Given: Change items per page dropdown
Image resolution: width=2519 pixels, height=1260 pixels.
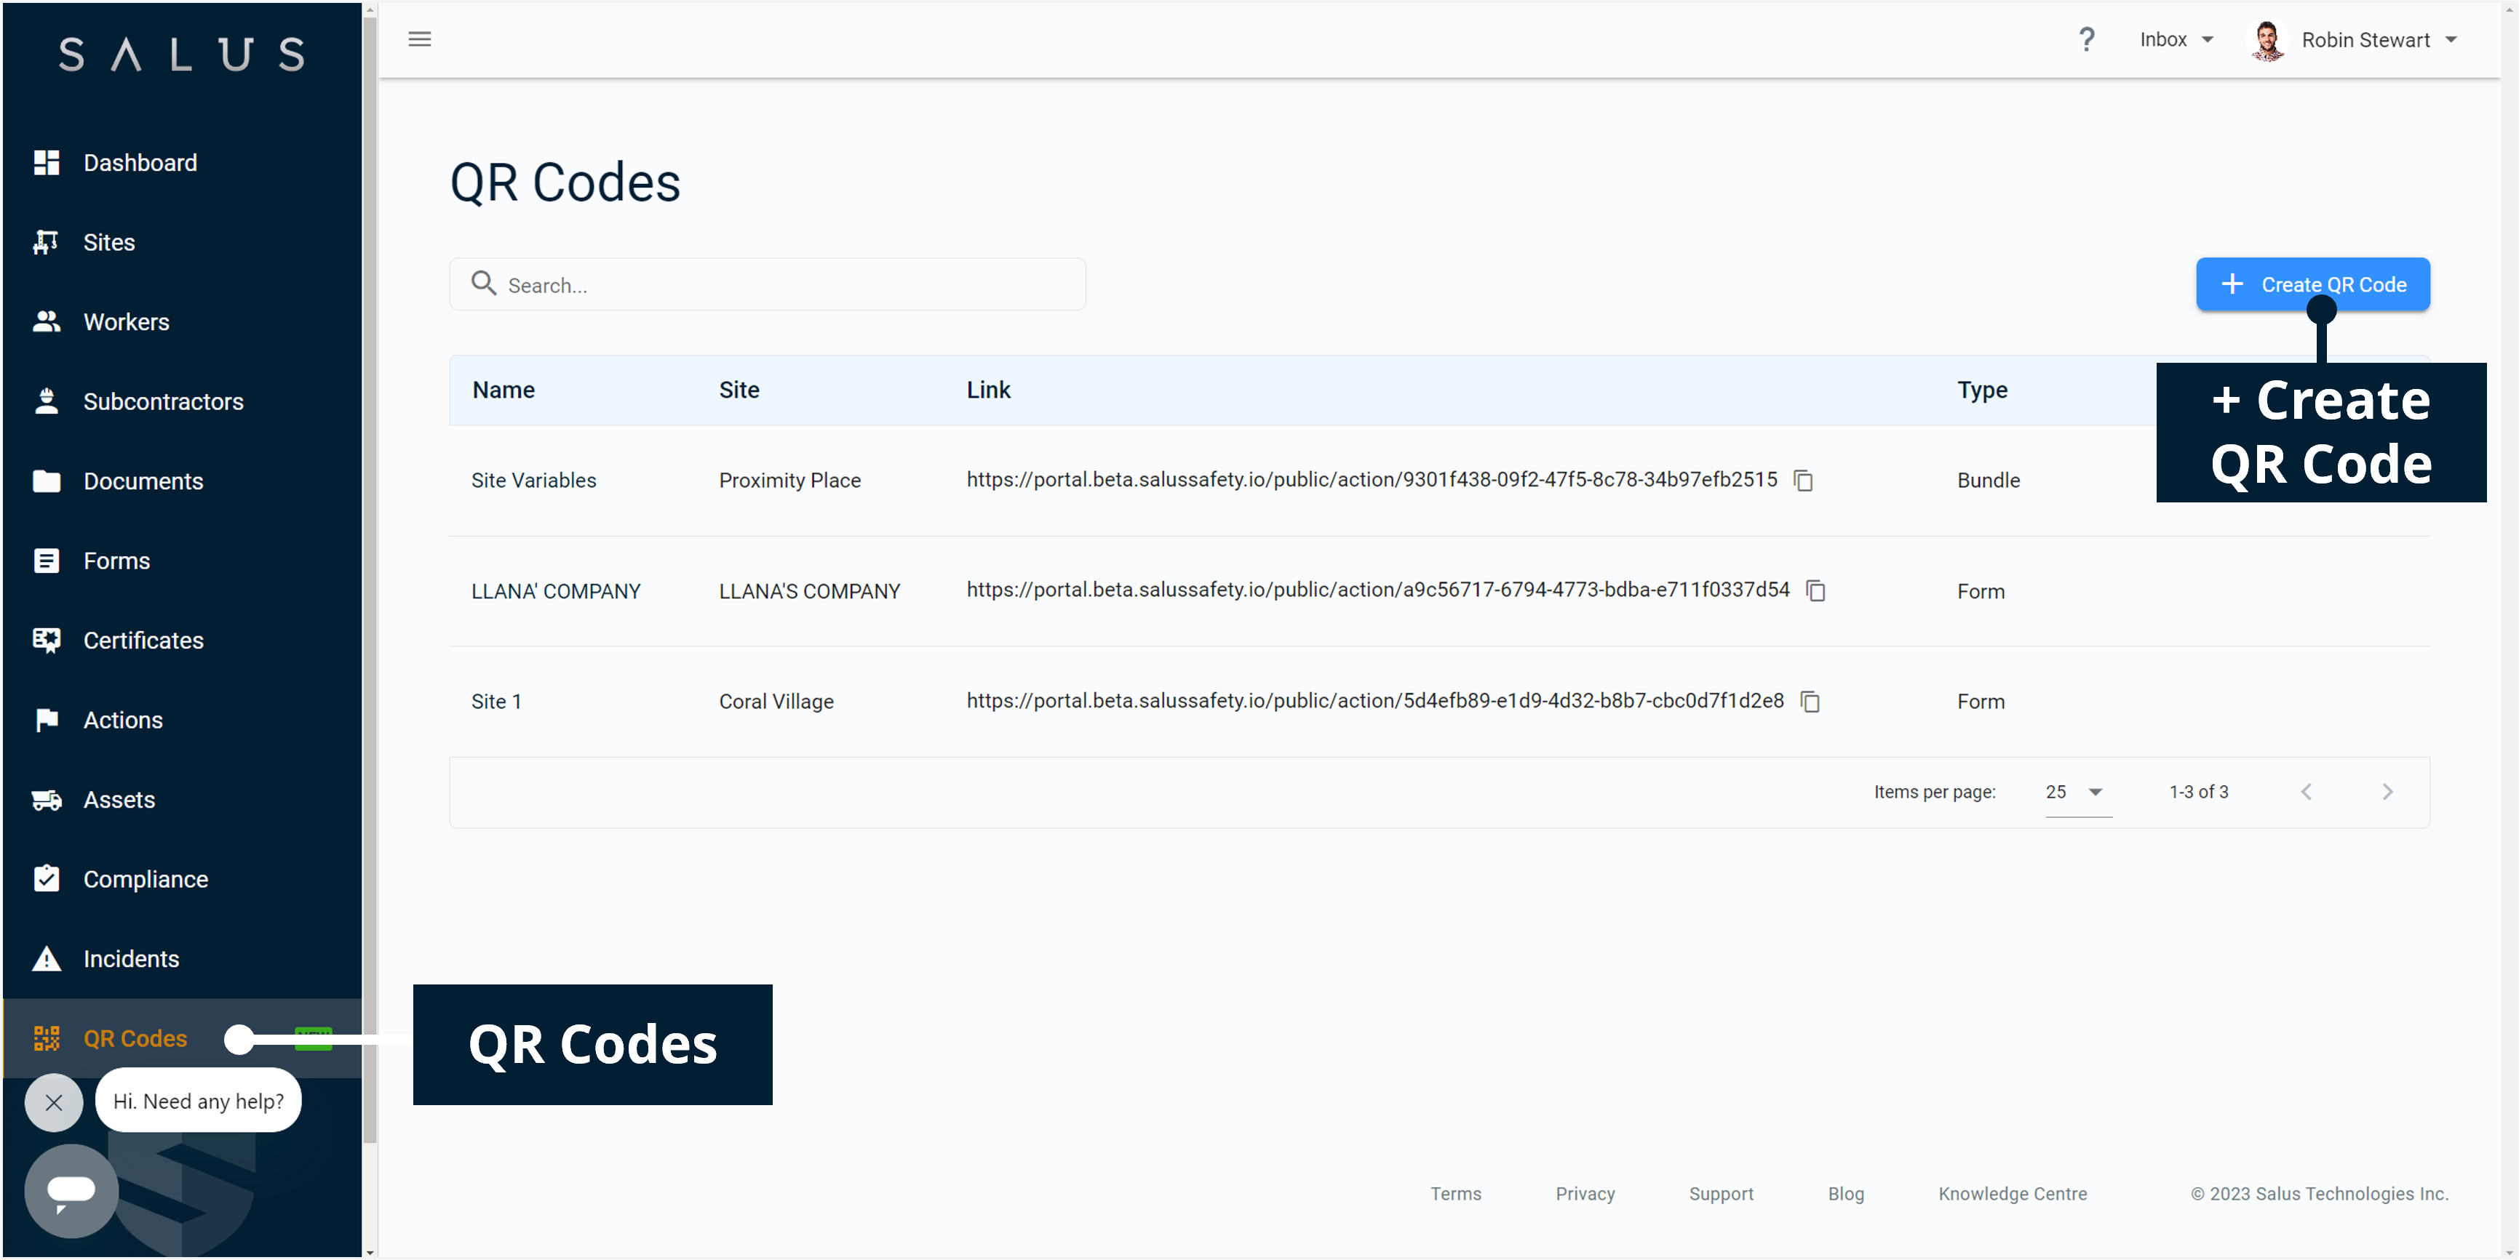Looking at the screenshot, I should [x=2076, y=792].
